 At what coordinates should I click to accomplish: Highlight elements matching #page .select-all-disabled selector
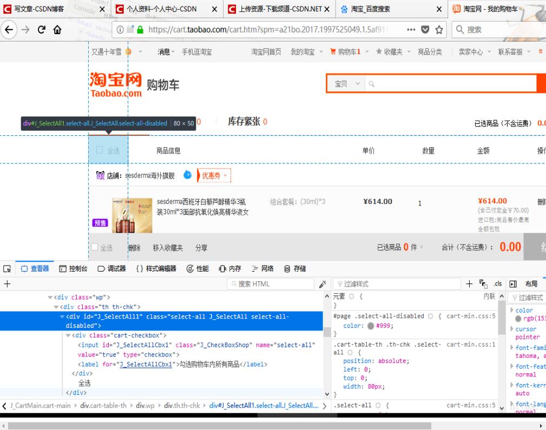click(x=430, y=316)
